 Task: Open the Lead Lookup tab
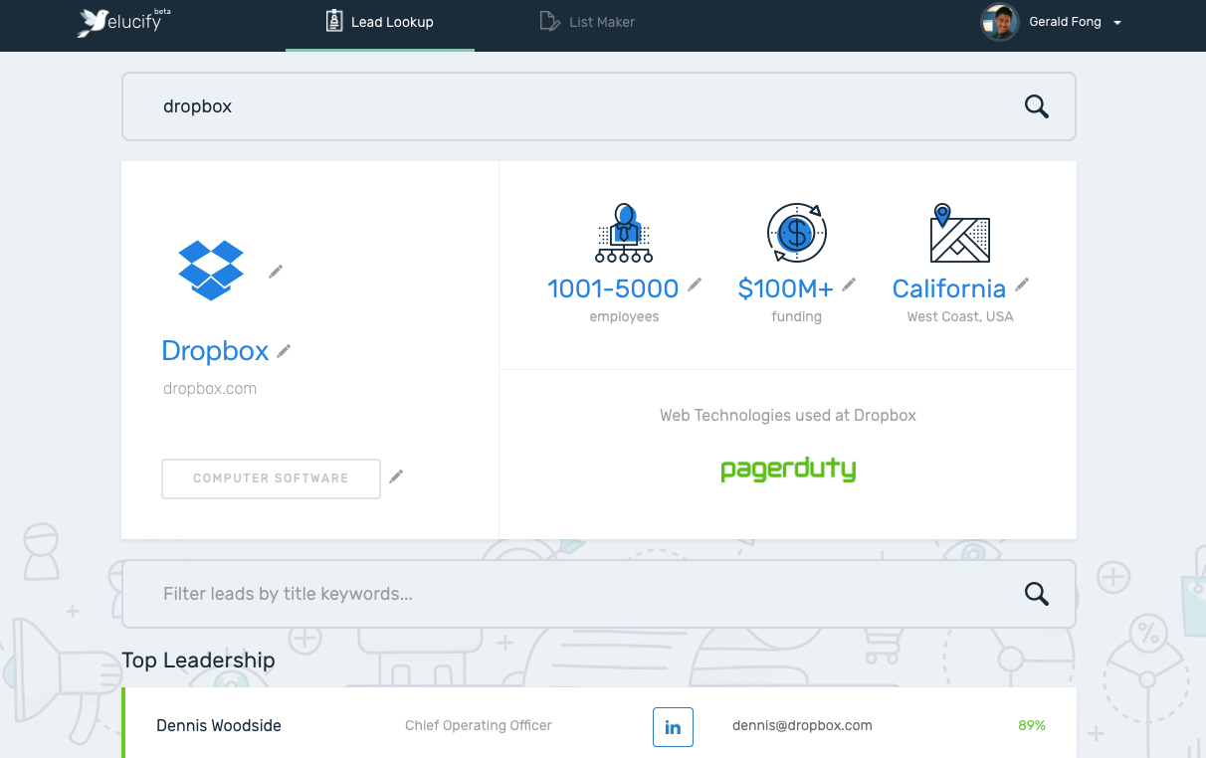(x=380, y=22)
